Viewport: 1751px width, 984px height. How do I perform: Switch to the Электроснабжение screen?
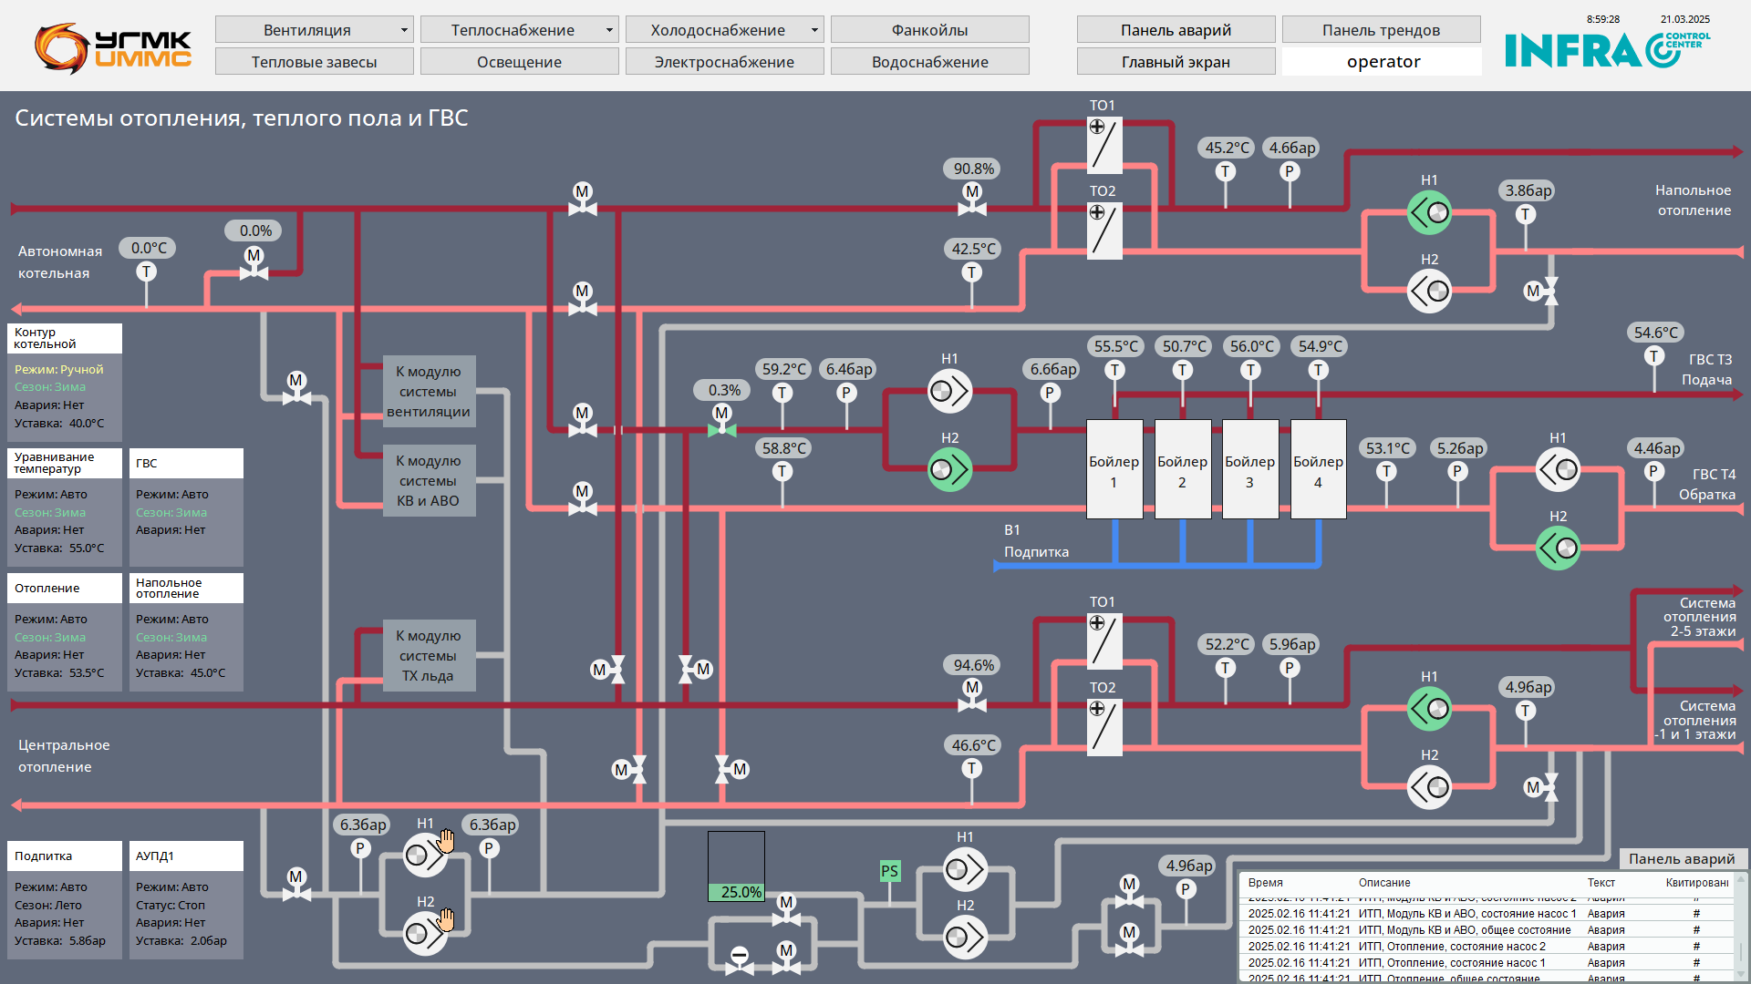(724, 62)
